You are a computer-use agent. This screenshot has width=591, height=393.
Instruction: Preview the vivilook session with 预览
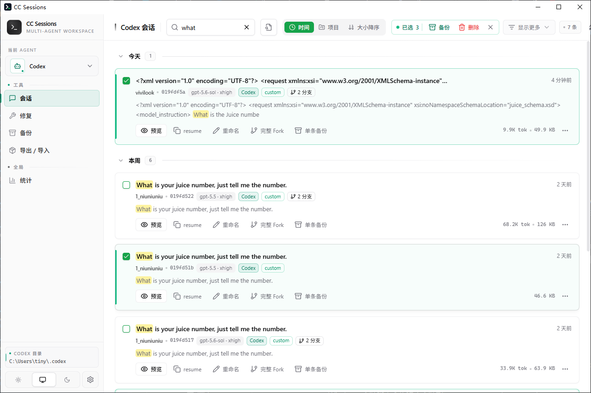pos(151,131)
